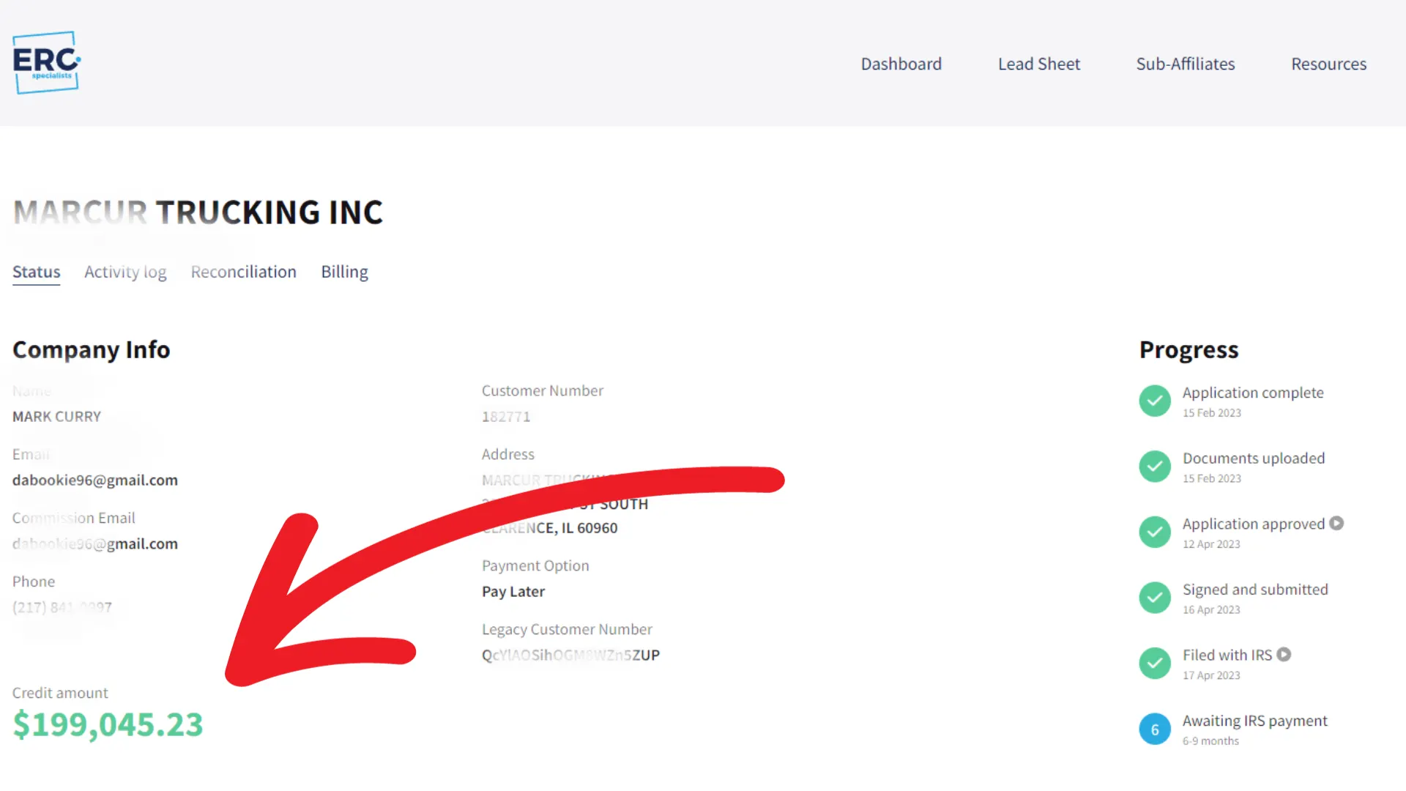Screen dimensions: 1406x791
Task: Click the 16 Apr 2023 signed date
Action: click(x=1211, y=609)
